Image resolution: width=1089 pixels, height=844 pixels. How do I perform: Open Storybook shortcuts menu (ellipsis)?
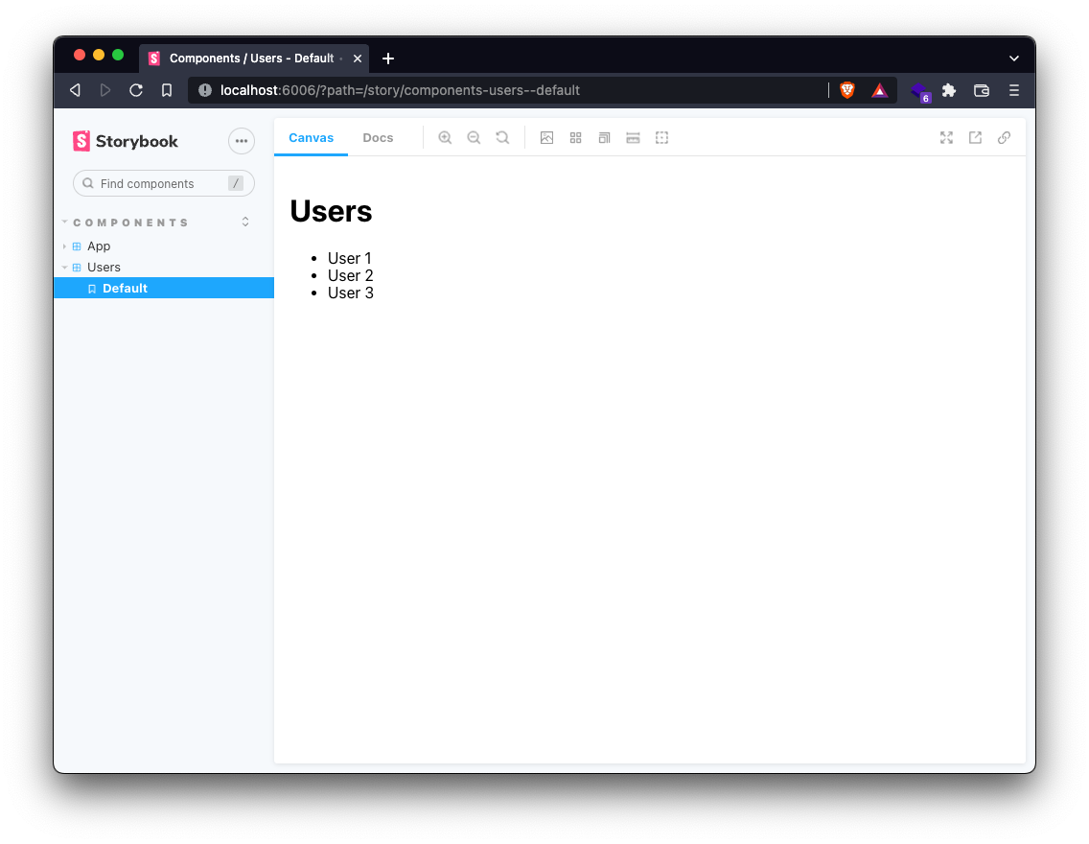(x=241, y=141)
